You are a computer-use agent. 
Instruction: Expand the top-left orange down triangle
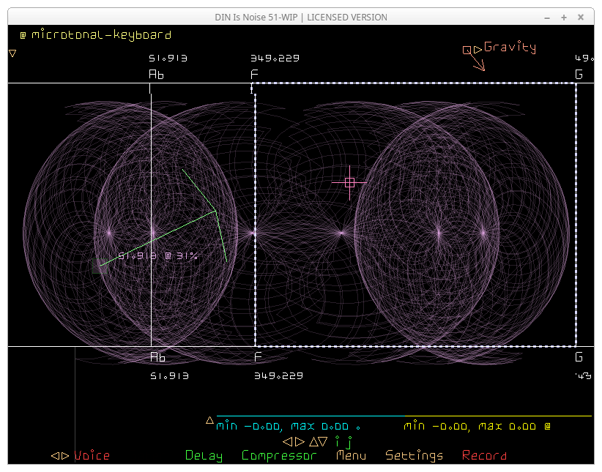12,53
